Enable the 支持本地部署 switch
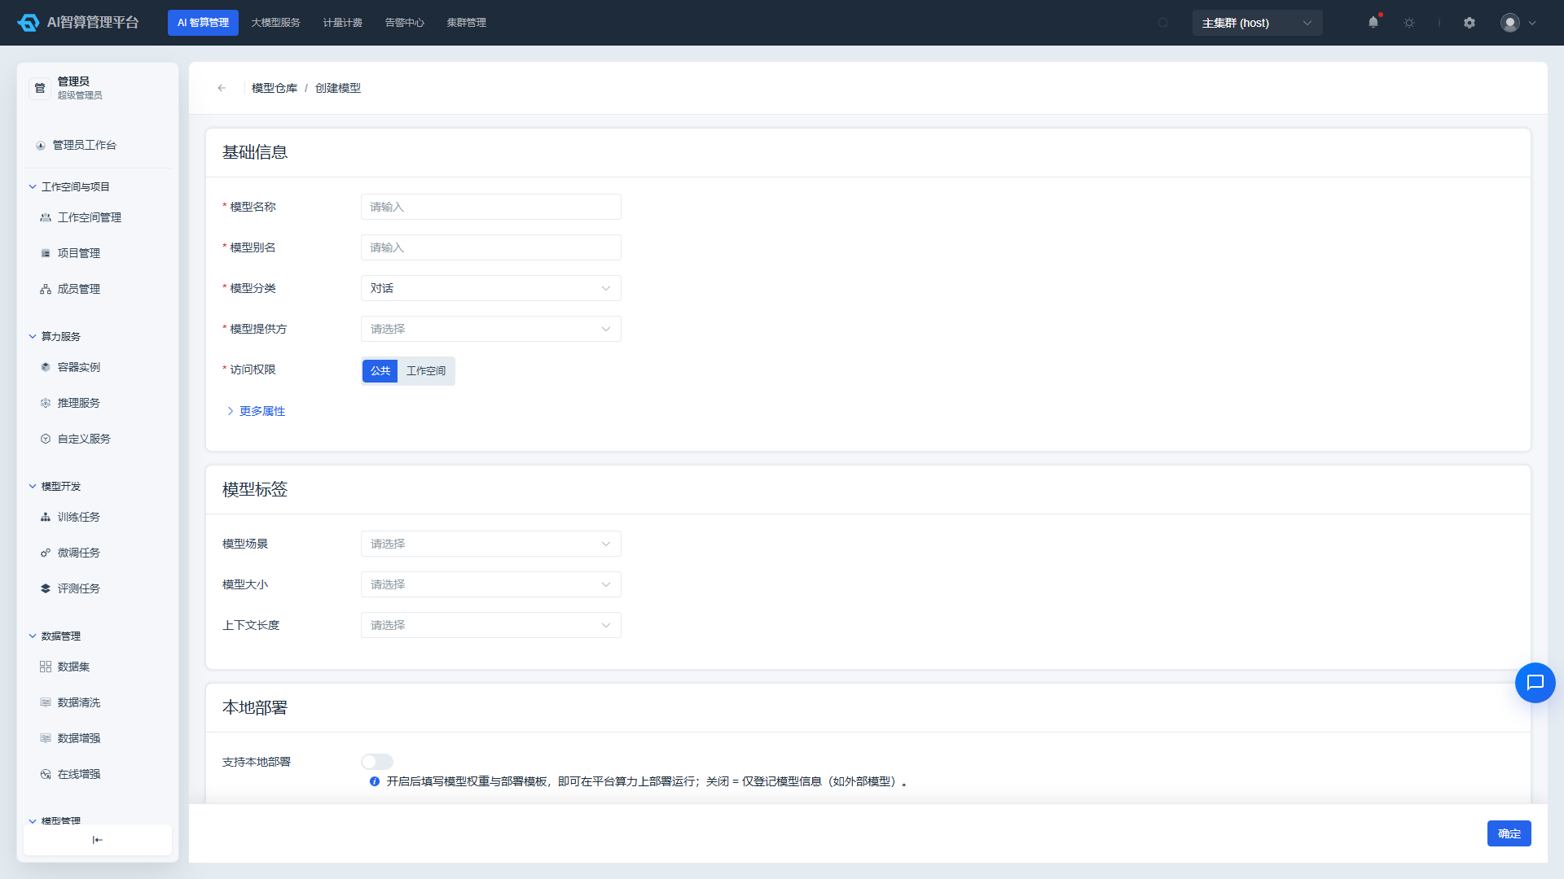This screenshot has width=1564, height=879. (x=377, y=762)
